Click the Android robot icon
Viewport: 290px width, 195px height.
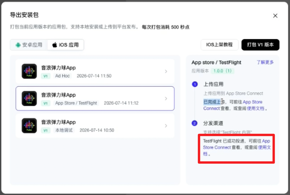pos(18,45)
